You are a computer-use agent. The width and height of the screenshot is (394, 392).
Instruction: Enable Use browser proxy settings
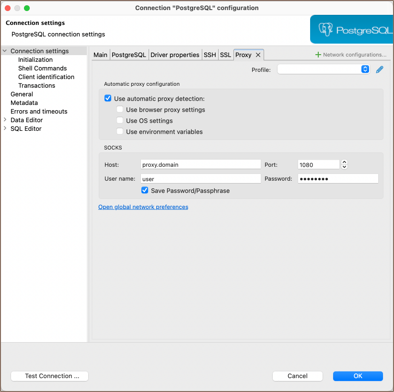tap(120, 110)
